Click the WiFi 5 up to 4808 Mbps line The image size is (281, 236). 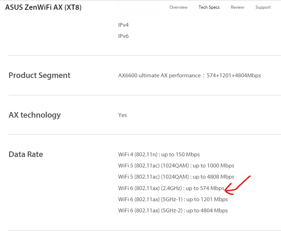click(x=176, y=177)
